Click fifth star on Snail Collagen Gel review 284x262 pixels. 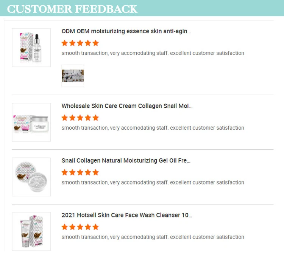(x=95, y=172)
